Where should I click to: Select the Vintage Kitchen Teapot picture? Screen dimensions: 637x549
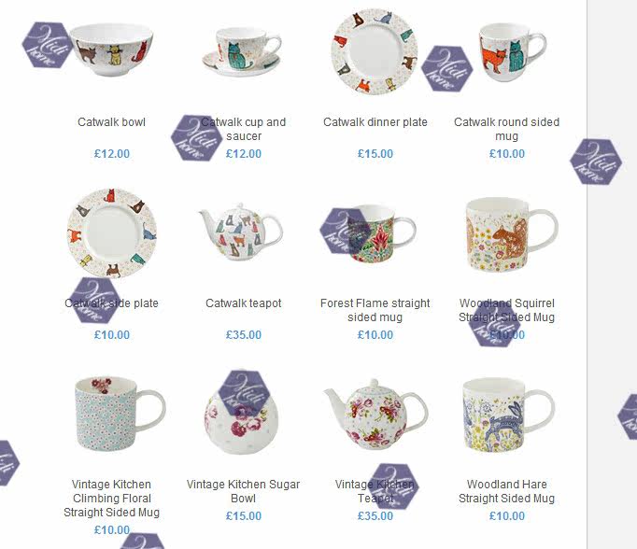click(x=375, y=415)
